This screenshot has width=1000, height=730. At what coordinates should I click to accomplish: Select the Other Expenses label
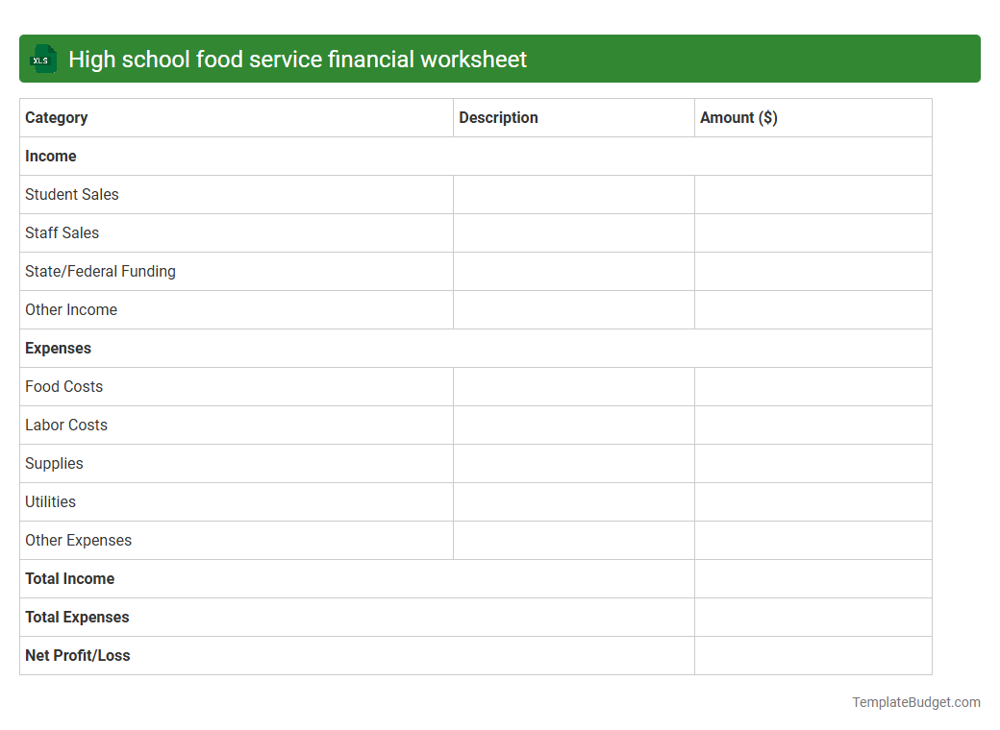point(78,540)
